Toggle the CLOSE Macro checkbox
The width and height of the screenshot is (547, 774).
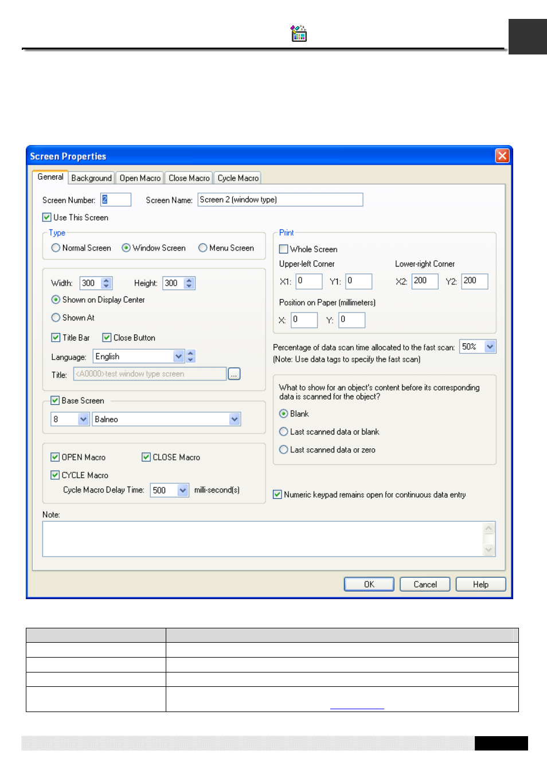[146, 457]
